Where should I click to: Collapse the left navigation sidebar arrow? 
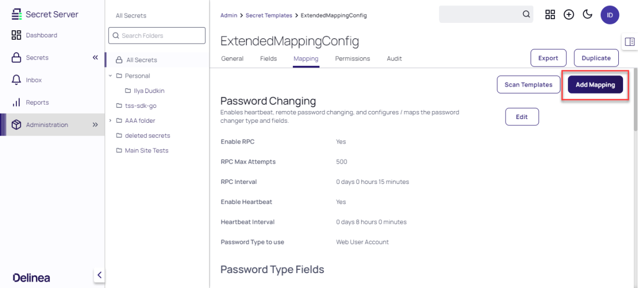tap(99, 275)
